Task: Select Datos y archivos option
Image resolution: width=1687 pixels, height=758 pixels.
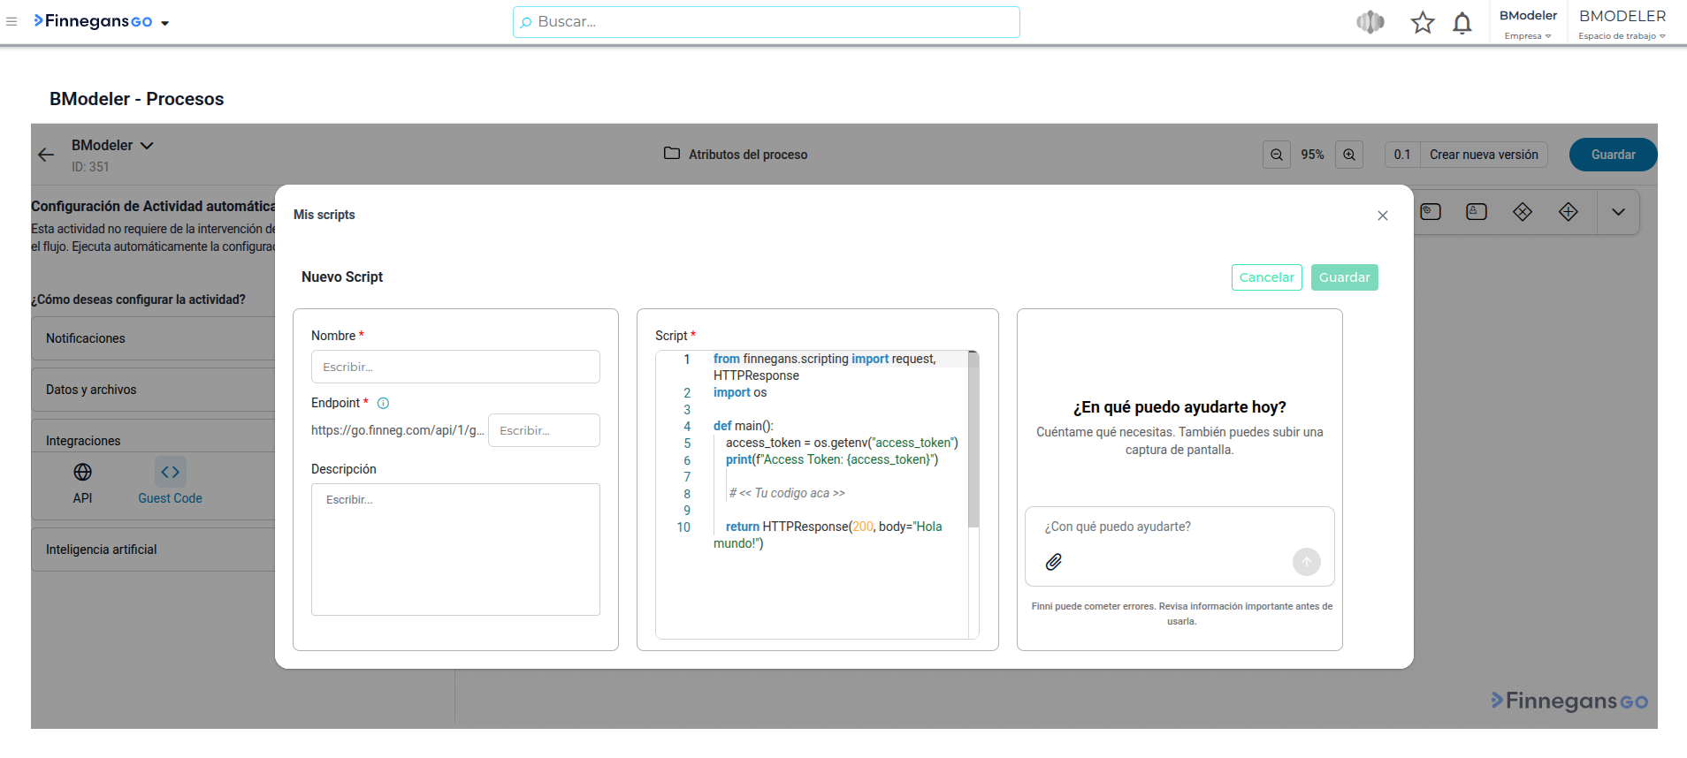Action: (x=154, y=390)
